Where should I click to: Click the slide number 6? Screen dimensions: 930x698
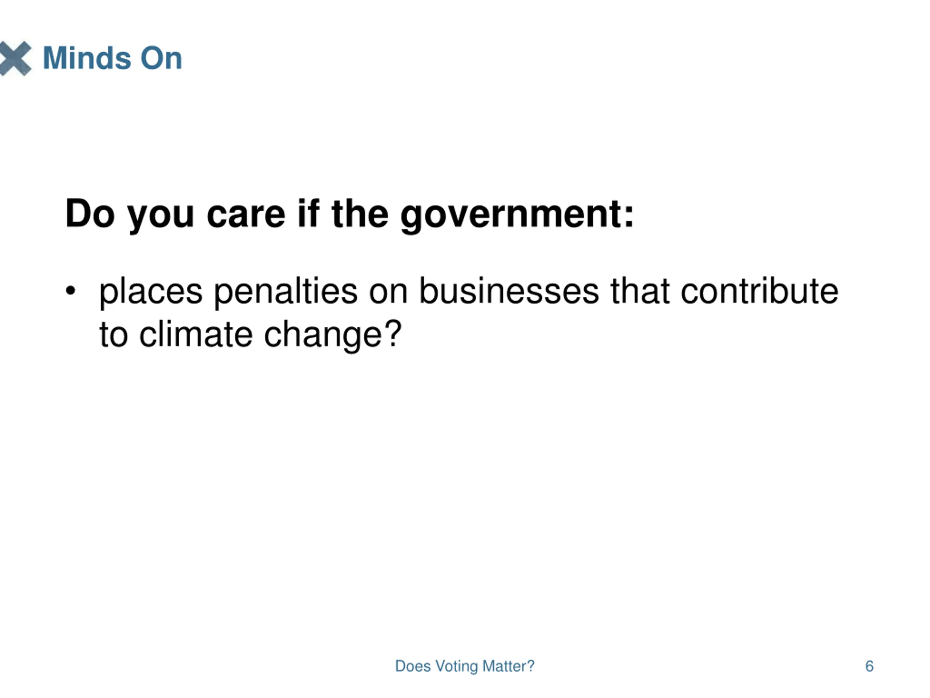click(x=869, y=666)
